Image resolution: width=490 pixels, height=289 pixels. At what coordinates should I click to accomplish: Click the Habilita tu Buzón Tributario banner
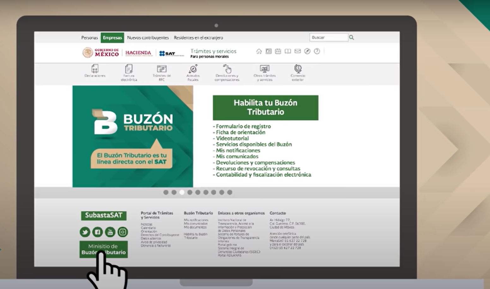tap(265, 107)
